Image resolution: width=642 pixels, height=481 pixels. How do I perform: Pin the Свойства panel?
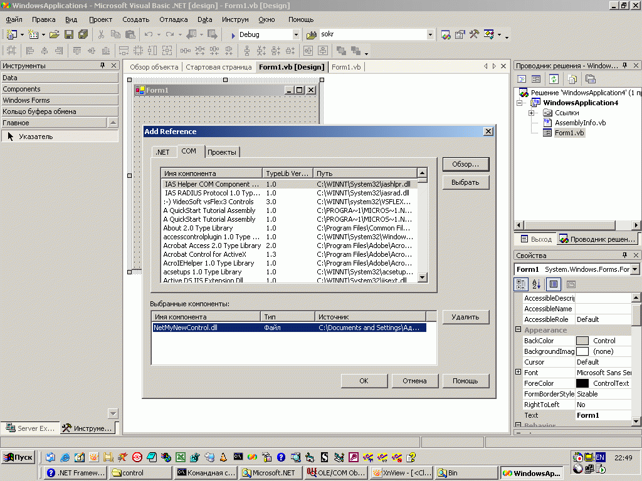(x=625, y=256)
